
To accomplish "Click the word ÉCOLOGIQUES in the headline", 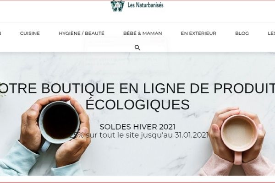I will pos(137,104).
